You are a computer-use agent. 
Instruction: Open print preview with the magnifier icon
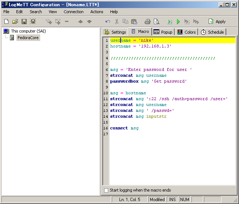(x=156, y=22)
